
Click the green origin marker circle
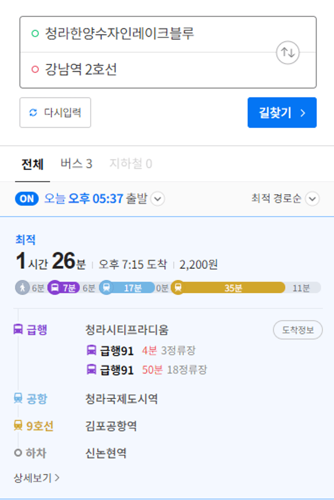coord(35,34)
